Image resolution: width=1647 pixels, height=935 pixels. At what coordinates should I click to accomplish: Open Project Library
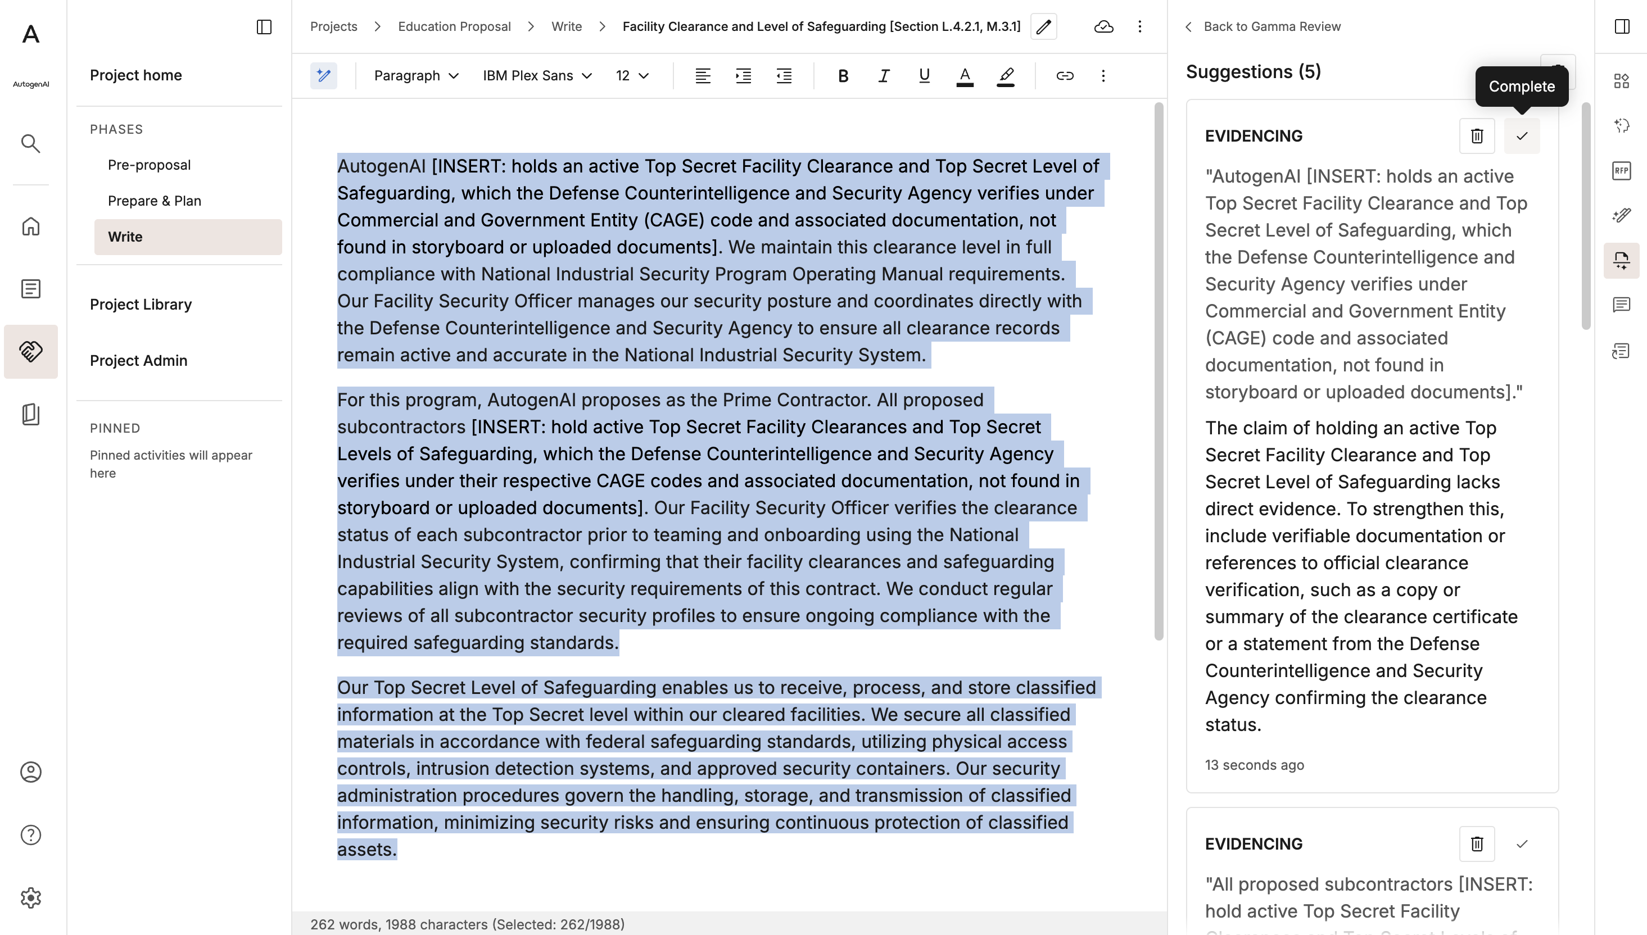141,305
